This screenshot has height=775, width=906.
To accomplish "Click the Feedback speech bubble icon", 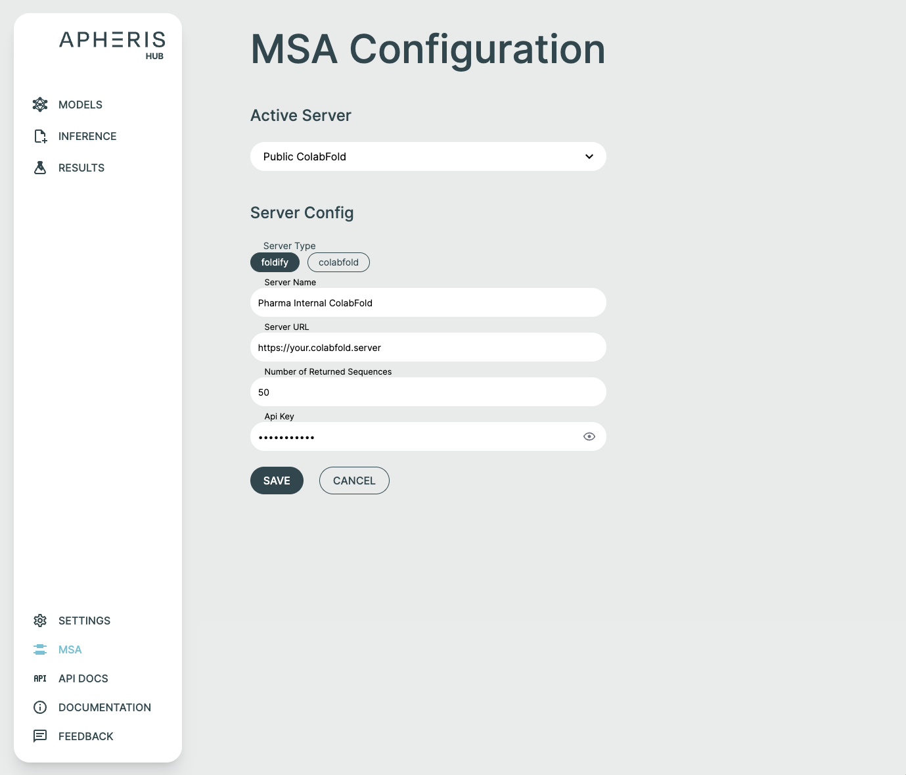I will [40, 736].
